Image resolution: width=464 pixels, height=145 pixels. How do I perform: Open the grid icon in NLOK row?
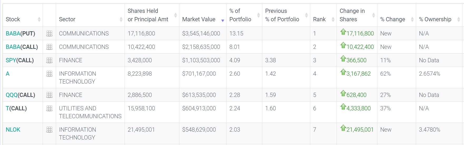coord(49,130)
